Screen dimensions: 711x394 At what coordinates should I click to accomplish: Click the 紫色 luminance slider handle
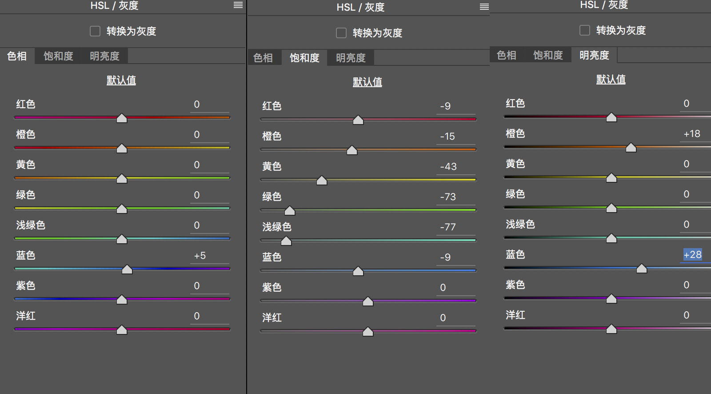[x=611, y=299]
